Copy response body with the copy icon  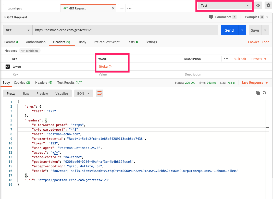(258, 93)
